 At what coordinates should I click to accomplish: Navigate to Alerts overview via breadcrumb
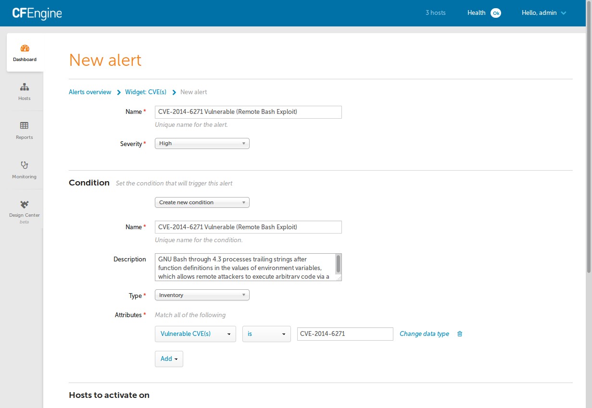(x=89, y=92)
